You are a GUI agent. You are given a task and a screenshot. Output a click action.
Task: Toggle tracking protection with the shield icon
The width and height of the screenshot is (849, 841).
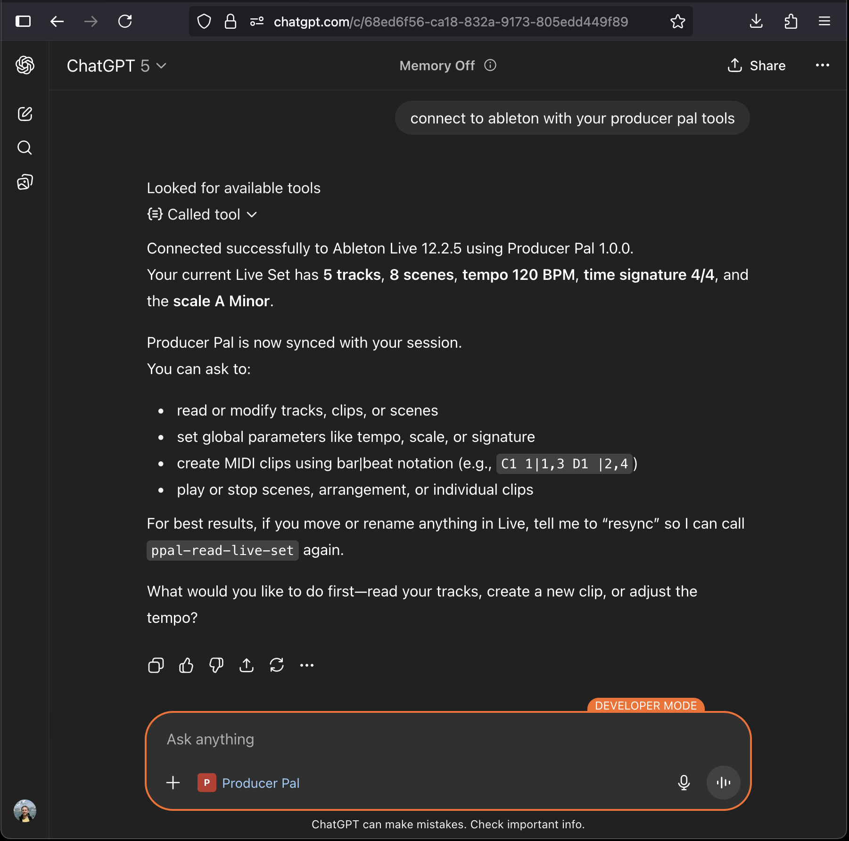coord(204,21)
